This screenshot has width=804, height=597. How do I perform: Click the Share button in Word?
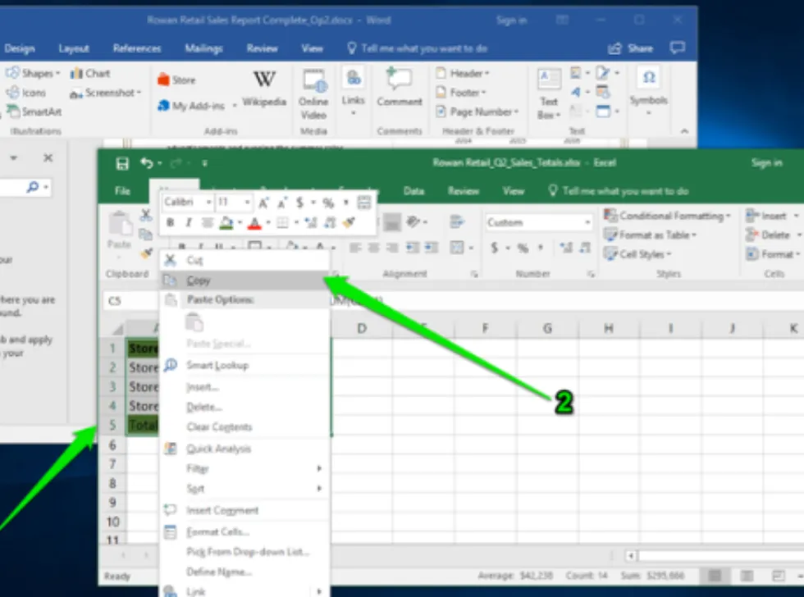(633, 48)
